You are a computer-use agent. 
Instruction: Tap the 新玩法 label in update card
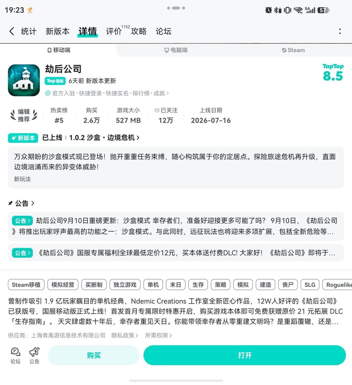tap(22, 179)
